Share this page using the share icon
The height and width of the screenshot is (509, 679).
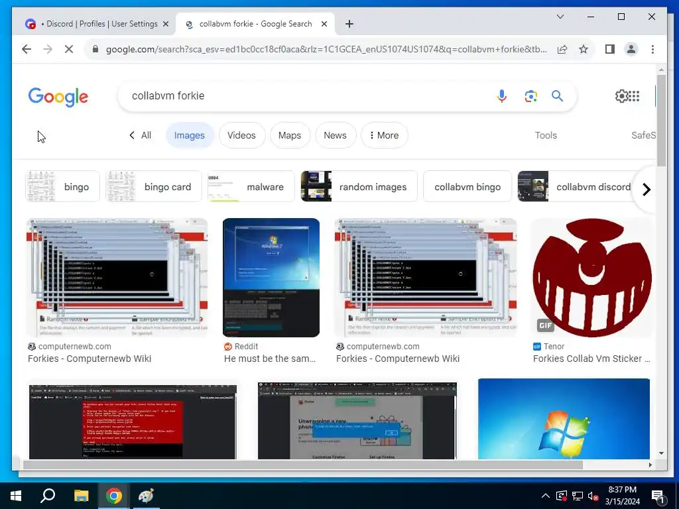point(562,49)
